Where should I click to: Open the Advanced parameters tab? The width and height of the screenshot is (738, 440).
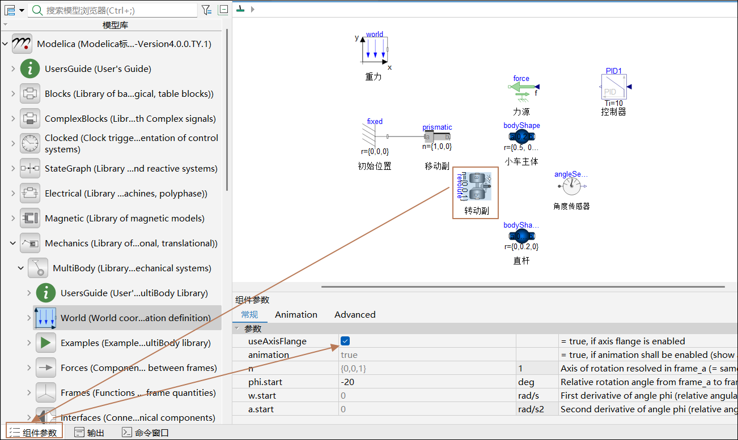click(355, 314)
